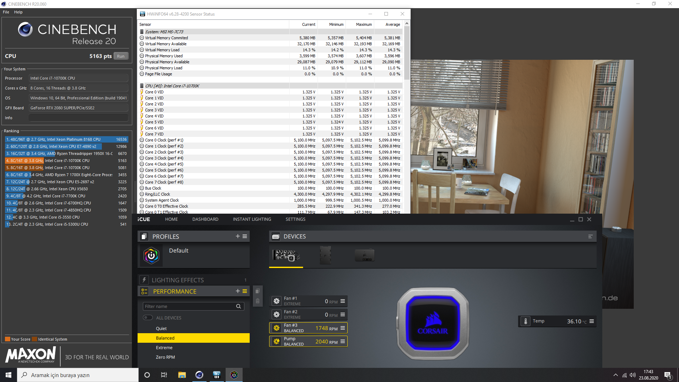Click the Cinebench Info input field
The height and width of the screenshot is (382, 679).
coord(78,118)
